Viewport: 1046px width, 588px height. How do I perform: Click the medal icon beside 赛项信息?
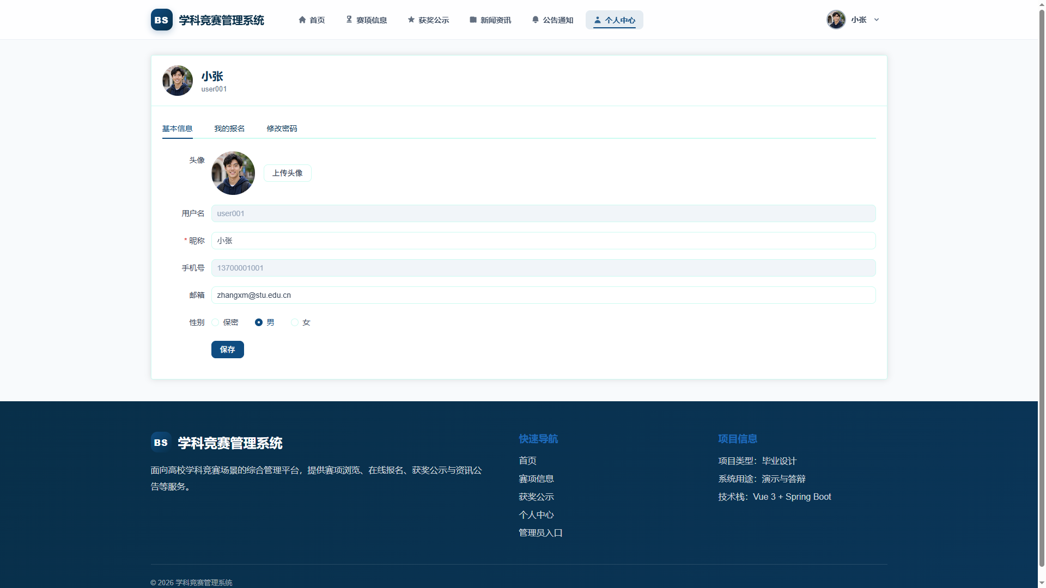coord(349,20)
